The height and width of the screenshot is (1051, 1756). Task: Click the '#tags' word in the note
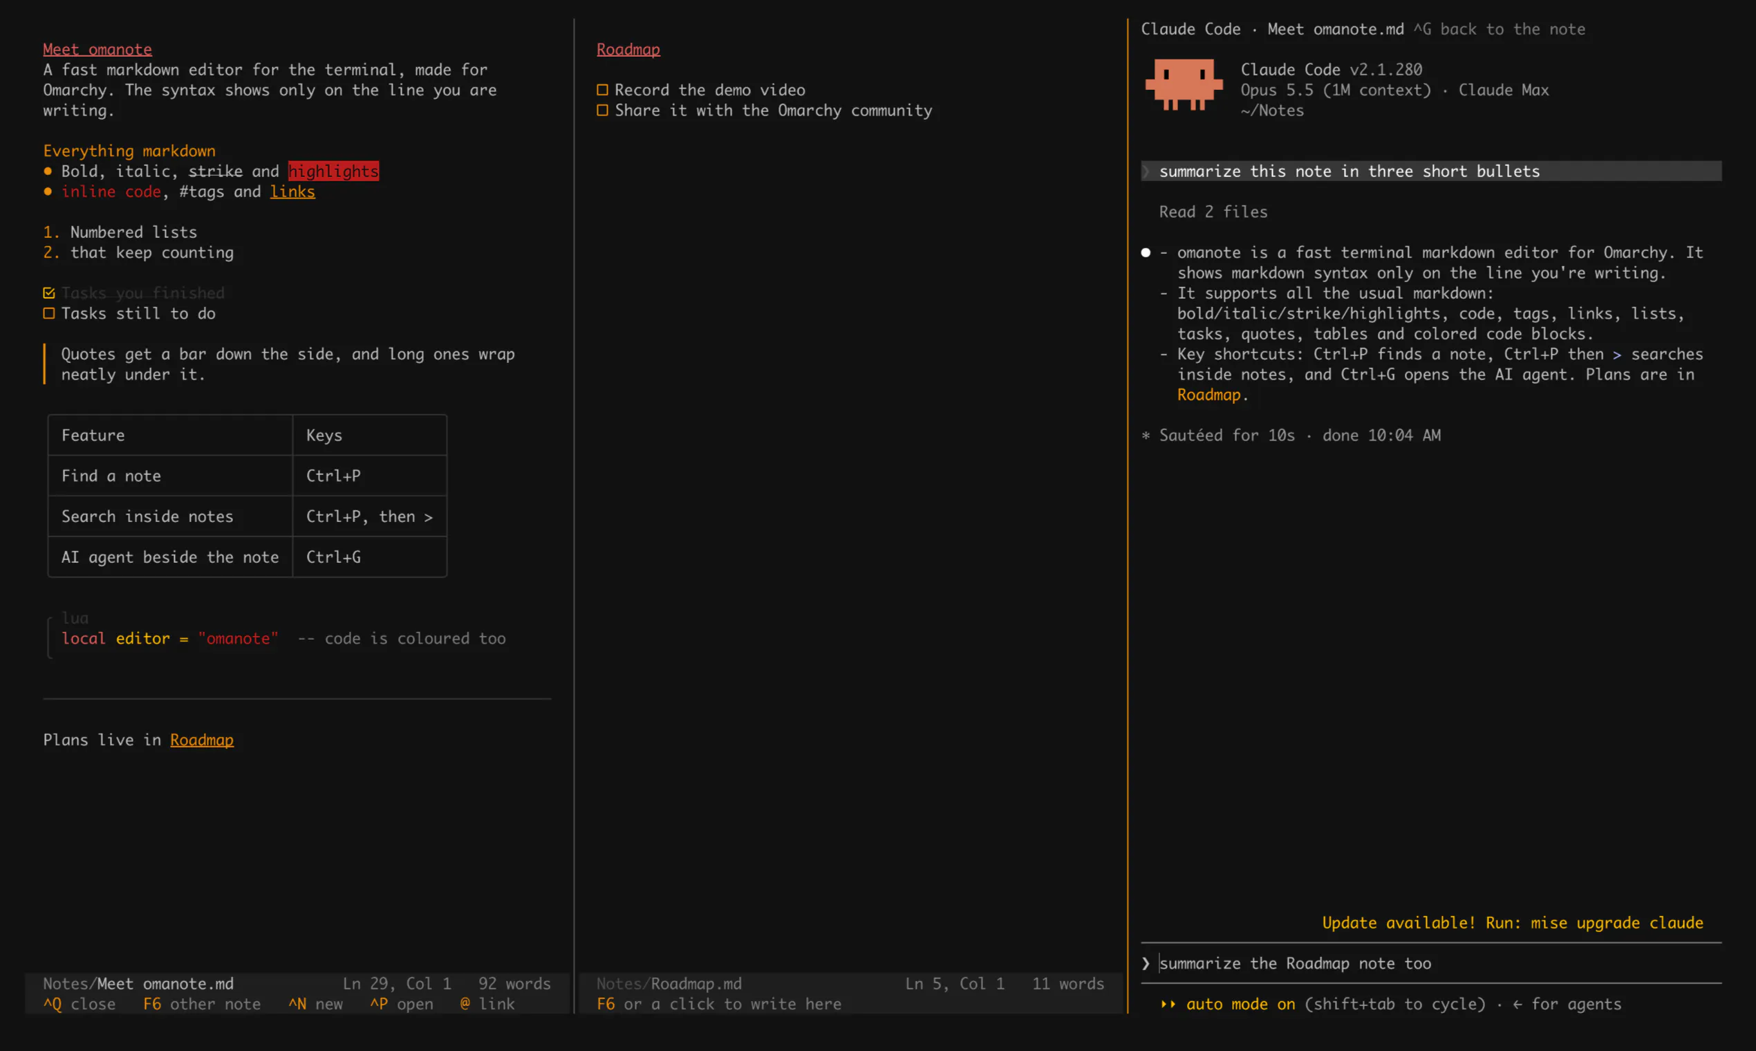pyautogui.click(x=202, y=192)
